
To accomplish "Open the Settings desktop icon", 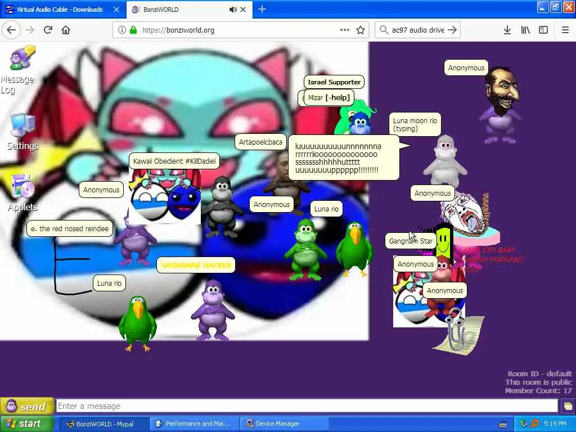I will coord(22,132).
